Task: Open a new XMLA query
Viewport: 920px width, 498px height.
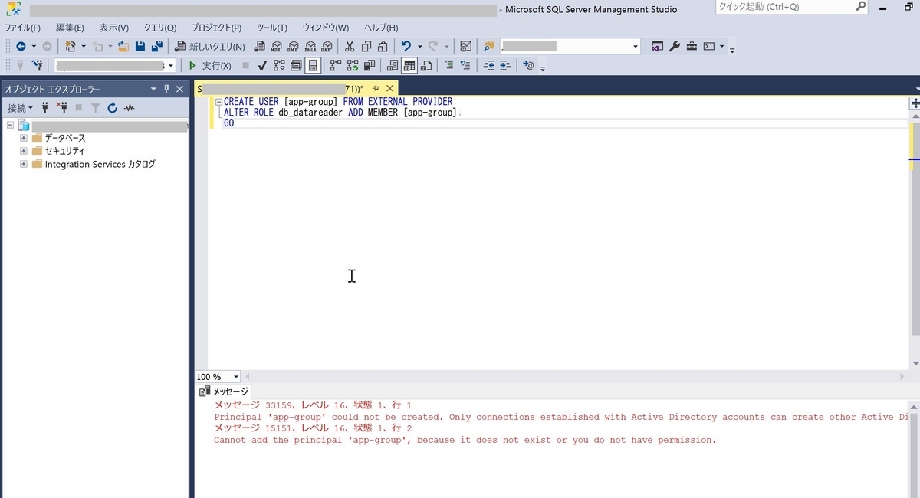Action: point(310,46)
